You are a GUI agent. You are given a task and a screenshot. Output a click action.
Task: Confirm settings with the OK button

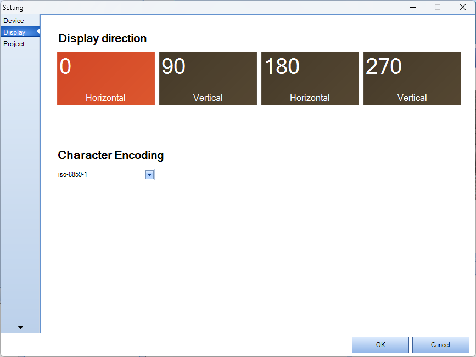tap(380, 345)
